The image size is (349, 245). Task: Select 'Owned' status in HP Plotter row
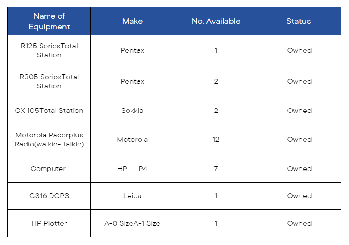299,223
